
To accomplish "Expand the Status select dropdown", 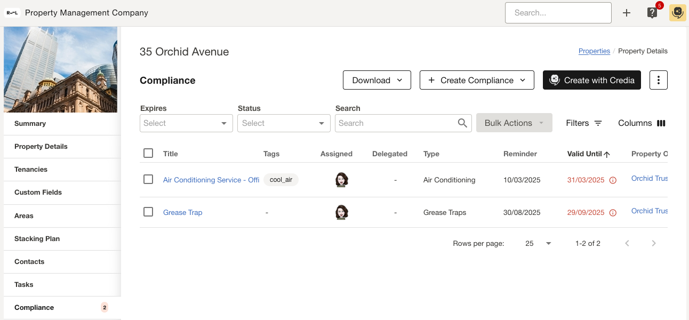I will [284, 123].
